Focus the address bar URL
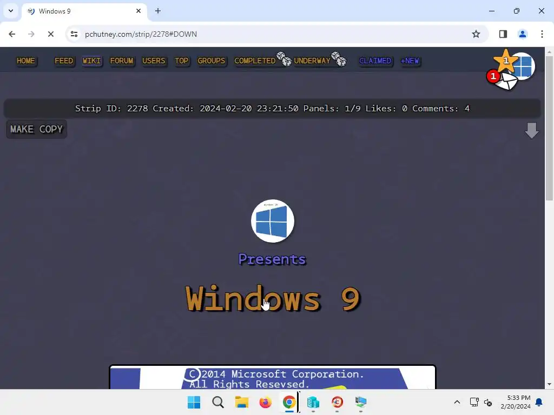The image size is (554, 415). [x=141, y=34]
